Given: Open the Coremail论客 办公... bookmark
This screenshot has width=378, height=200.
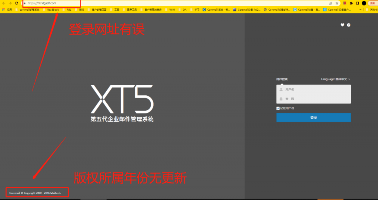Looking at the screenshot, I should 247,10.
